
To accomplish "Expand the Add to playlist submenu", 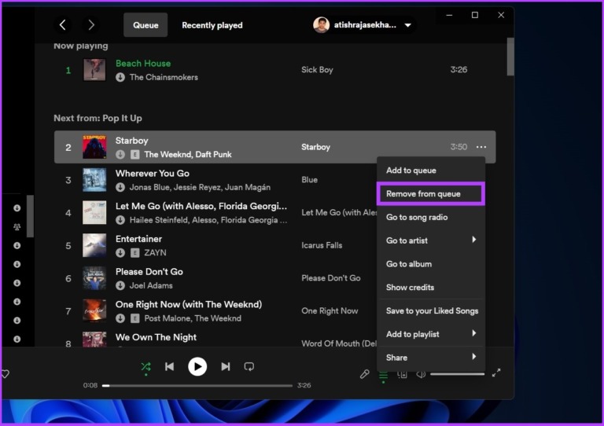I will point(431,334).
